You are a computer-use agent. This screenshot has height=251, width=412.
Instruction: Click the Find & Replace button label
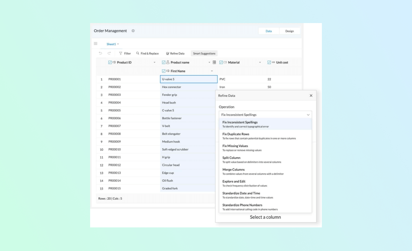tap(150, 53)
